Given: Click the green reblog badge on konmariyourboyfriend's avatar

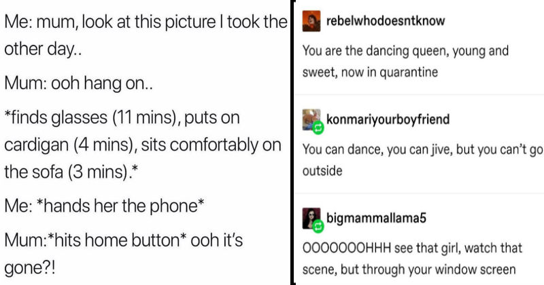Looking at the screenshot, I should point(318,126).
